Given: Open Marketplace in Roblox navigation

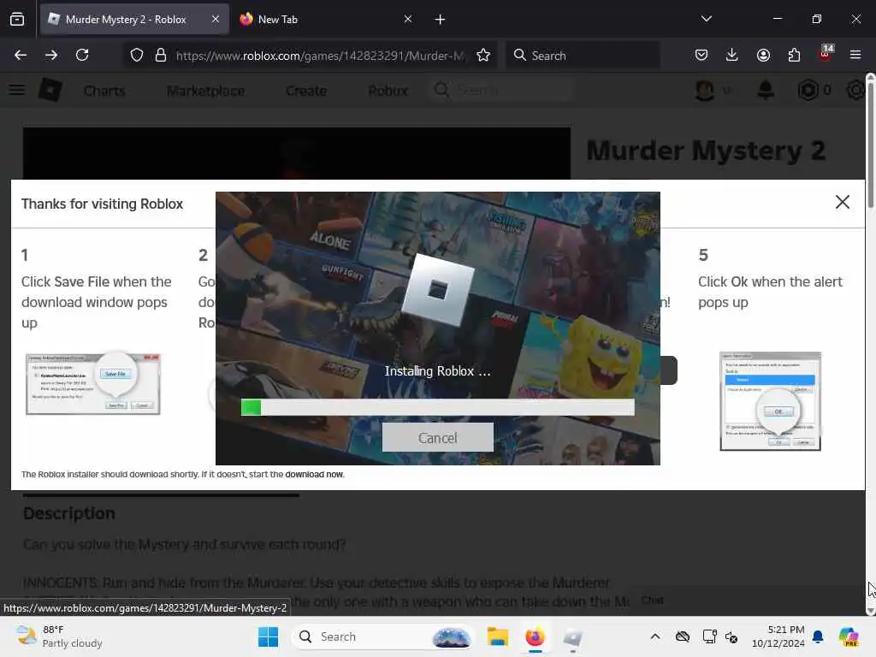Looking at the screenshot, I should click(205, 91).
